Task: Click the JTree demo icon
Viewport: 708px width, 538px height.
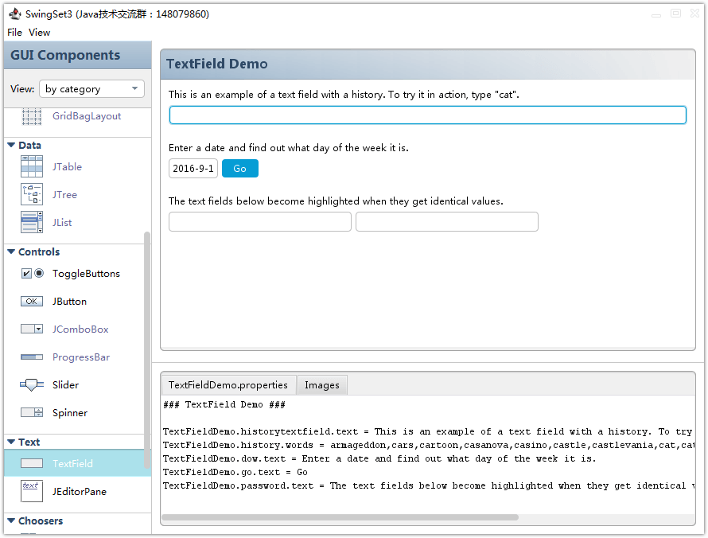Action: point(32,195)
